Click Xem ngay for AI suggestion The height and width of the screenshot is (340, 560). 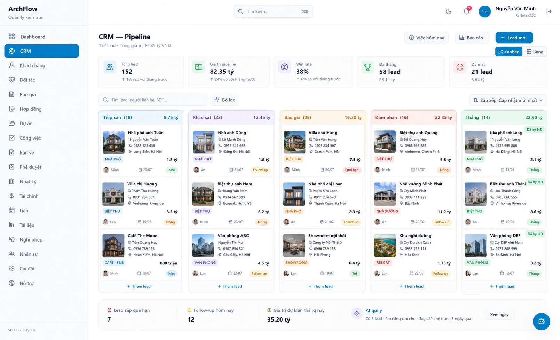[499, 315]
